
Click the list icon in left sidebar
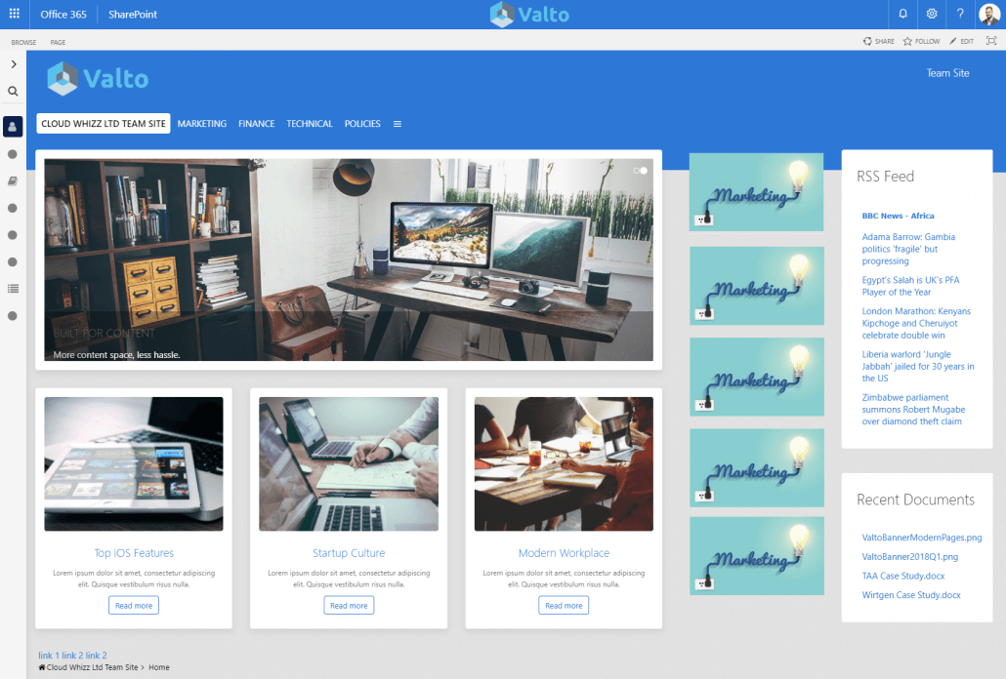point(13,288)
